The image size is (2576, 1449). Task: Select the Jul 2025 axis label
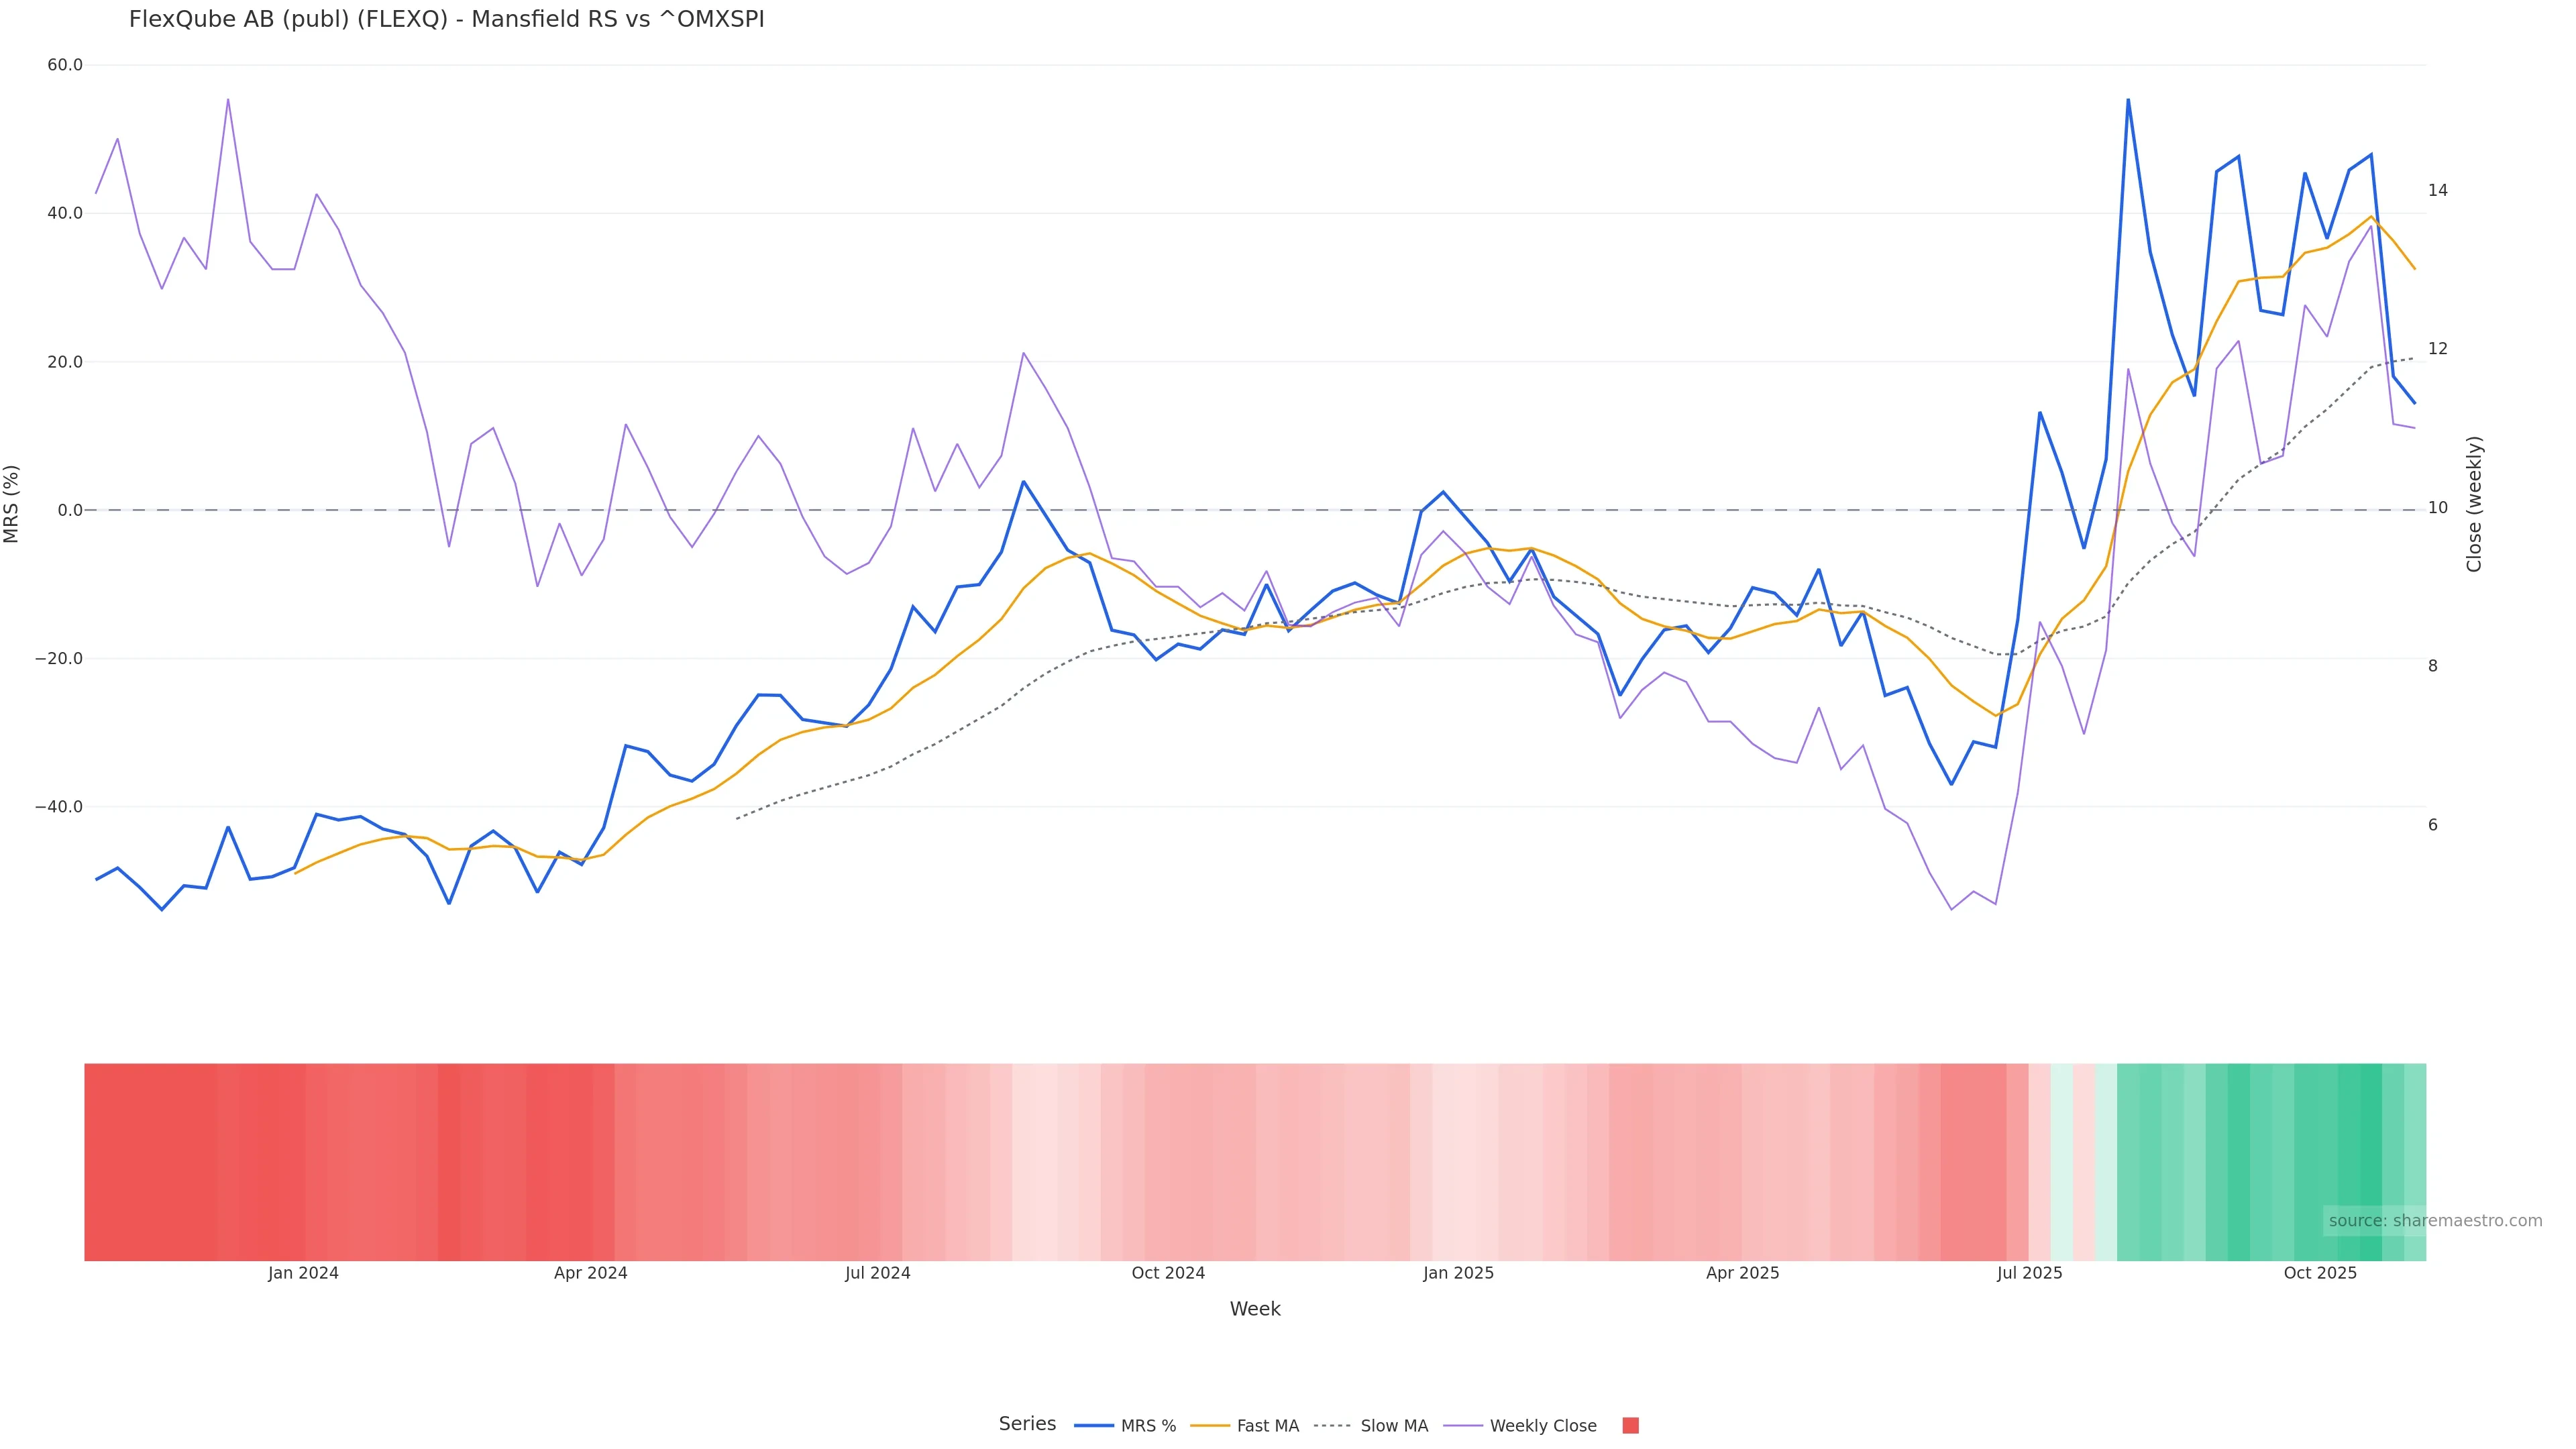click(2029, 1274)
